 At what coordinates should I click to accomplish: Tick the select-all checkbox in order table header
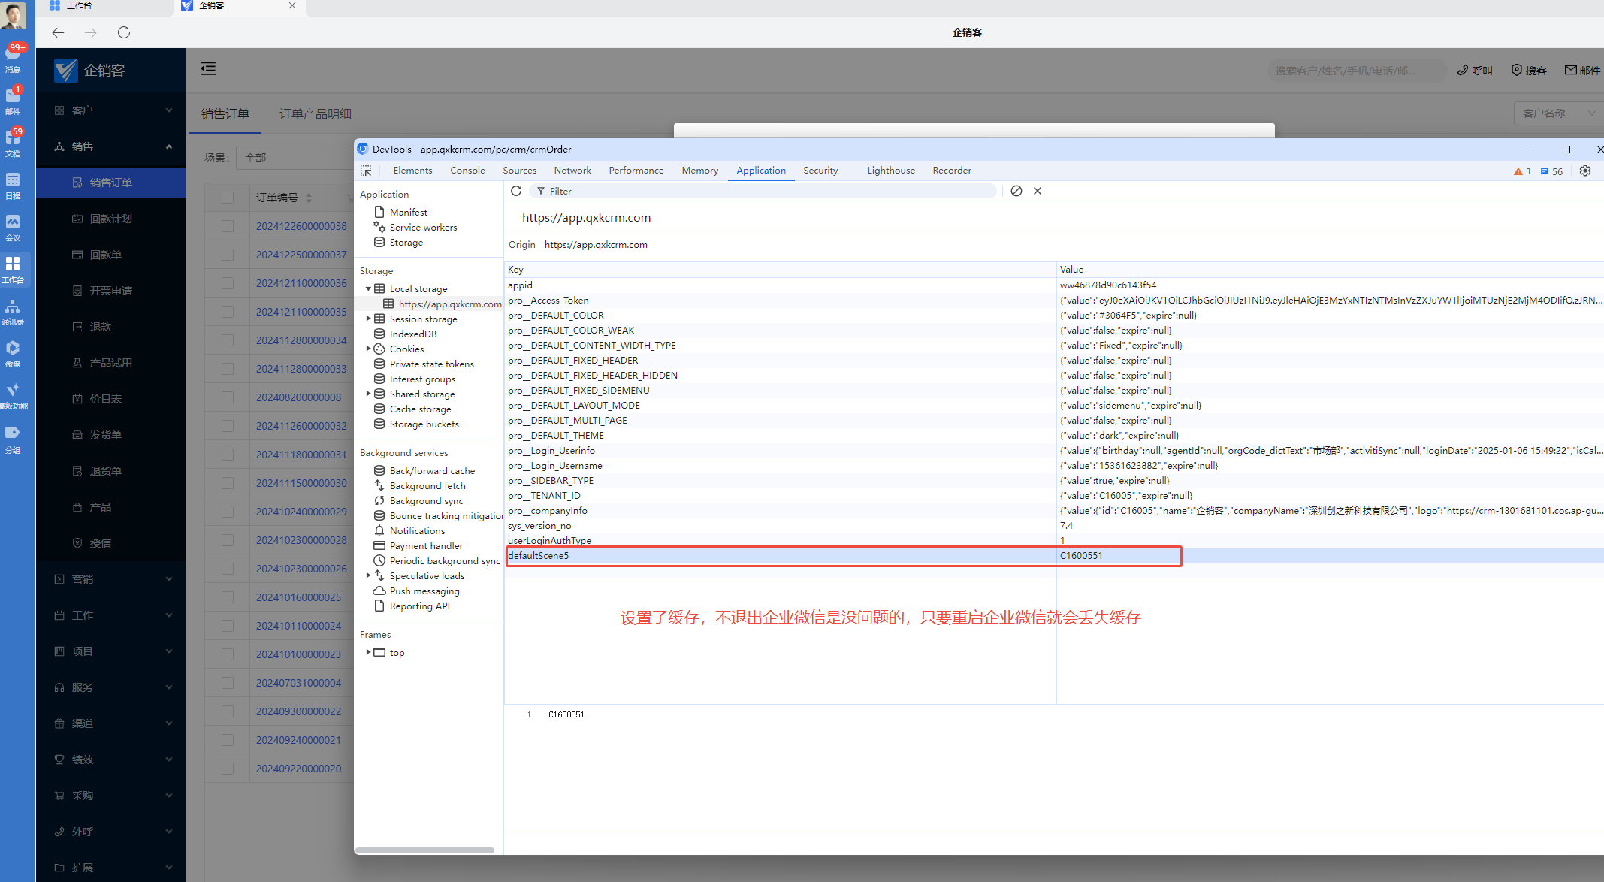point(228,198)
